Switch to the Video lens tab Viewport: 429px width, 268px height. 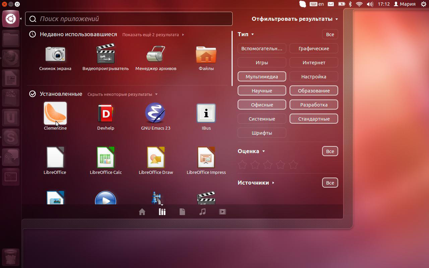pos(223,212)
